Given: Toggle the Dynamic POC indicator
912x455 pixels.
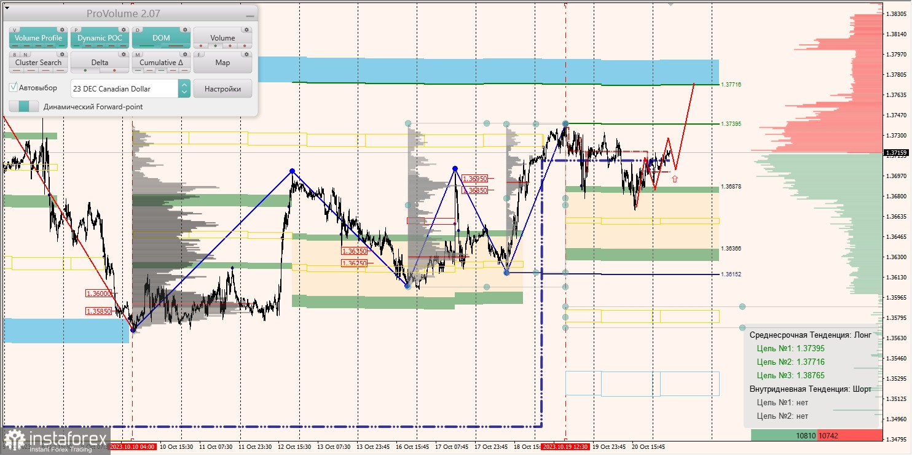Looking at the screenshot, I should [x=100, y=38].
